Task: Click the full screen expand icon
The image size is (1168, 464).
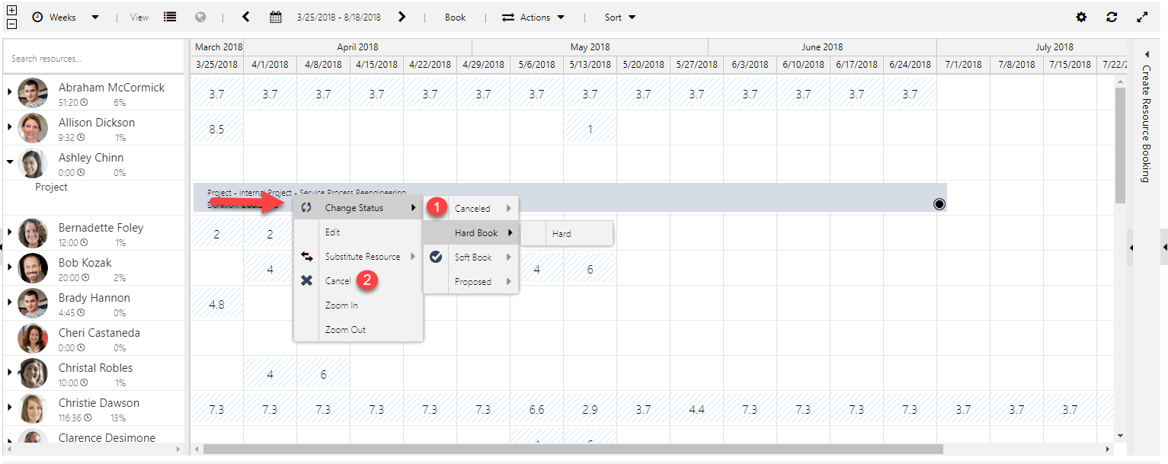Action: [1142, 17]
